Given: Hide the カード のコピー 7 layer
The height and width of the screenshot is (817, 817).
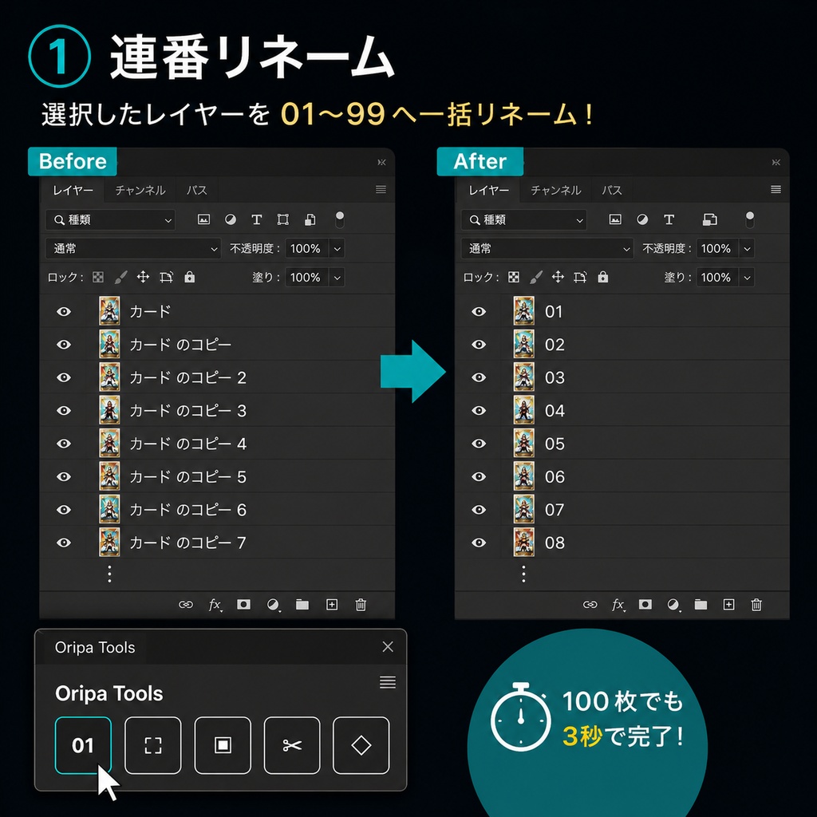Looking at the screenshot, I should tap(64, 543).
